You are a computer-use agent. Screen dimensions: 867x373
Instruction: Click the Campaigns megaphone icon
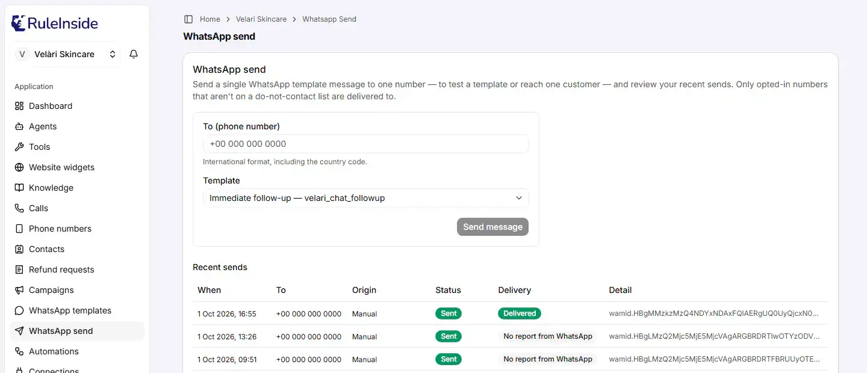(x=19, y=290)
